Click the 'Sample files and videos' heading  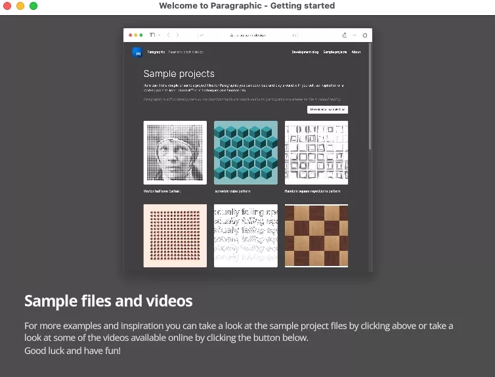coord(108,301)
